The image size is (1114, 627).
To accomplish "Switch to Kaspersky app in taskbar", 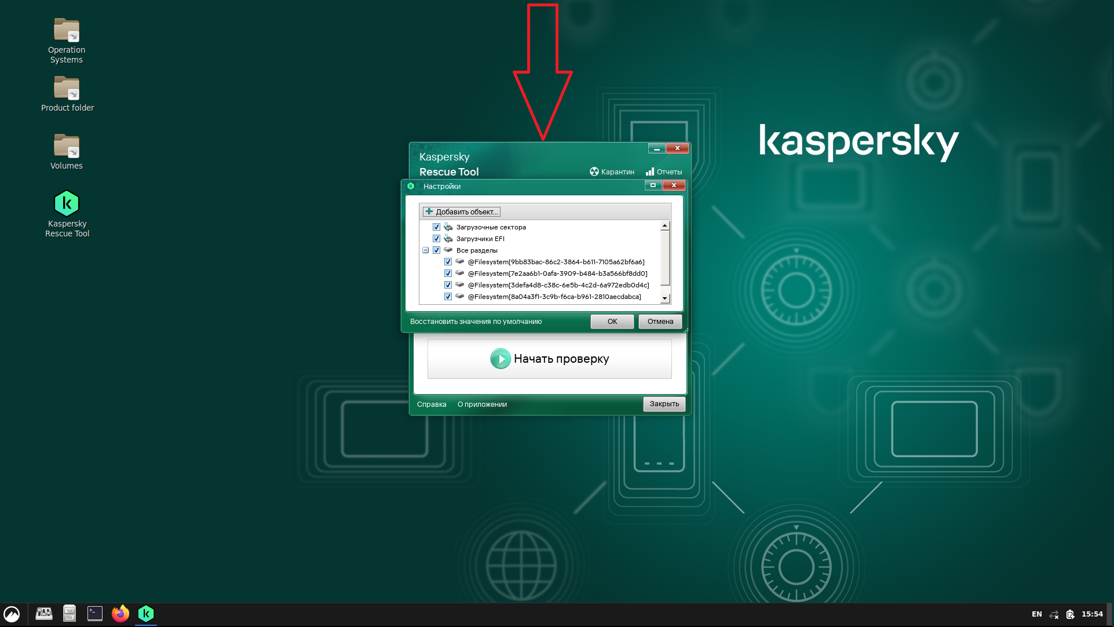I will (x=146, y=614).
